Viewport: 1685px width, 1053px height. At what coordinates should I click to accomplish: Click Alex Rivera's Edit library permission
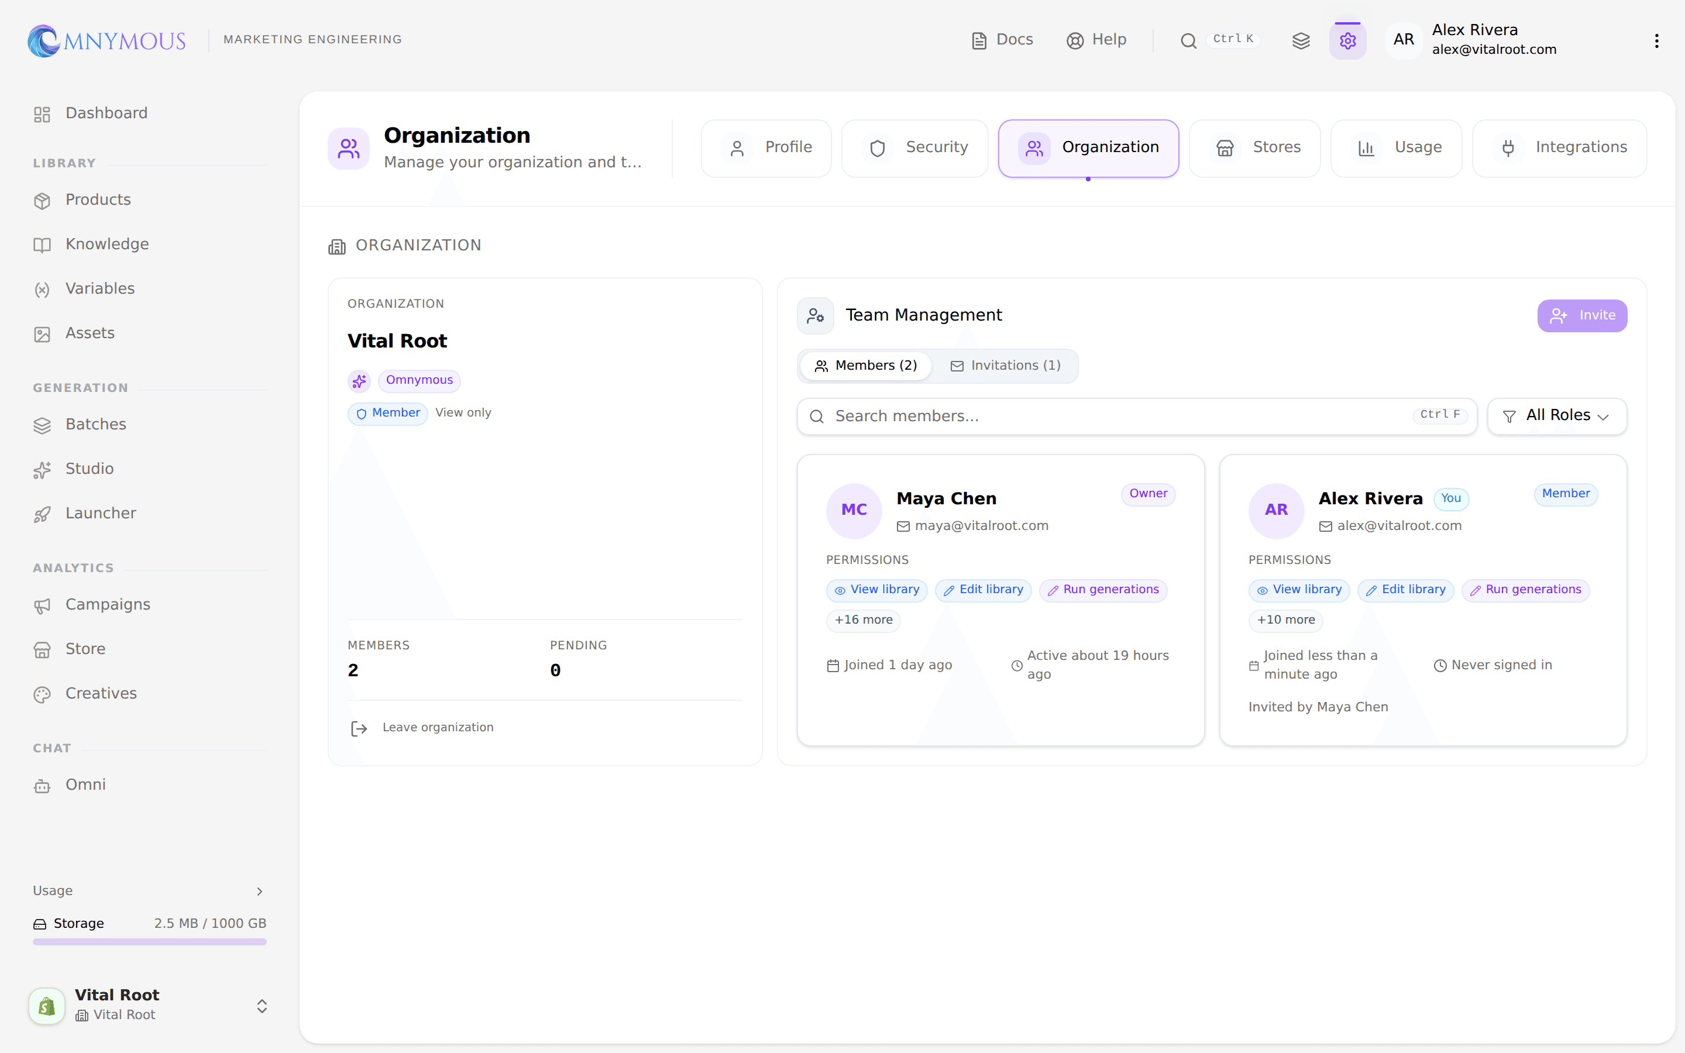pyautogui.click(x=1406, y=590)
